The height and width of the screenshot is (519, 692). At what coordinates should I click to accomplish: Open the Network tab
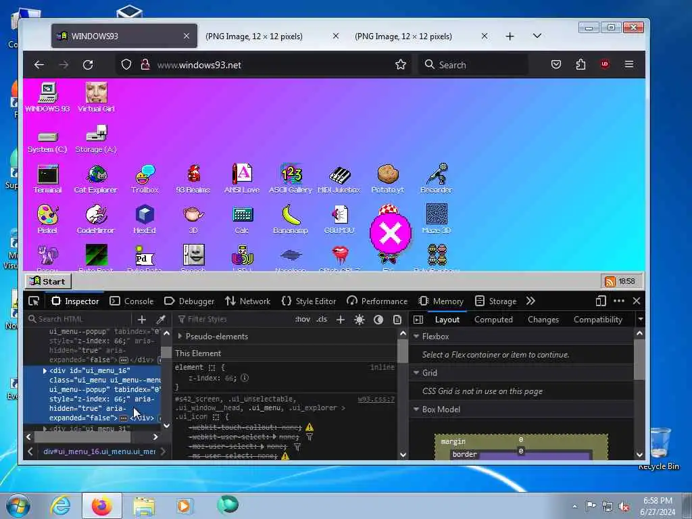point(247,301)
